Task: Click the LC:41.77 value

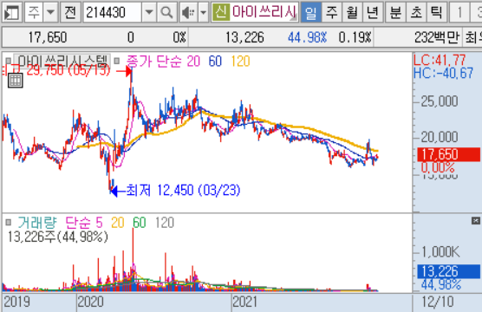Action: (x=440, y=60)
